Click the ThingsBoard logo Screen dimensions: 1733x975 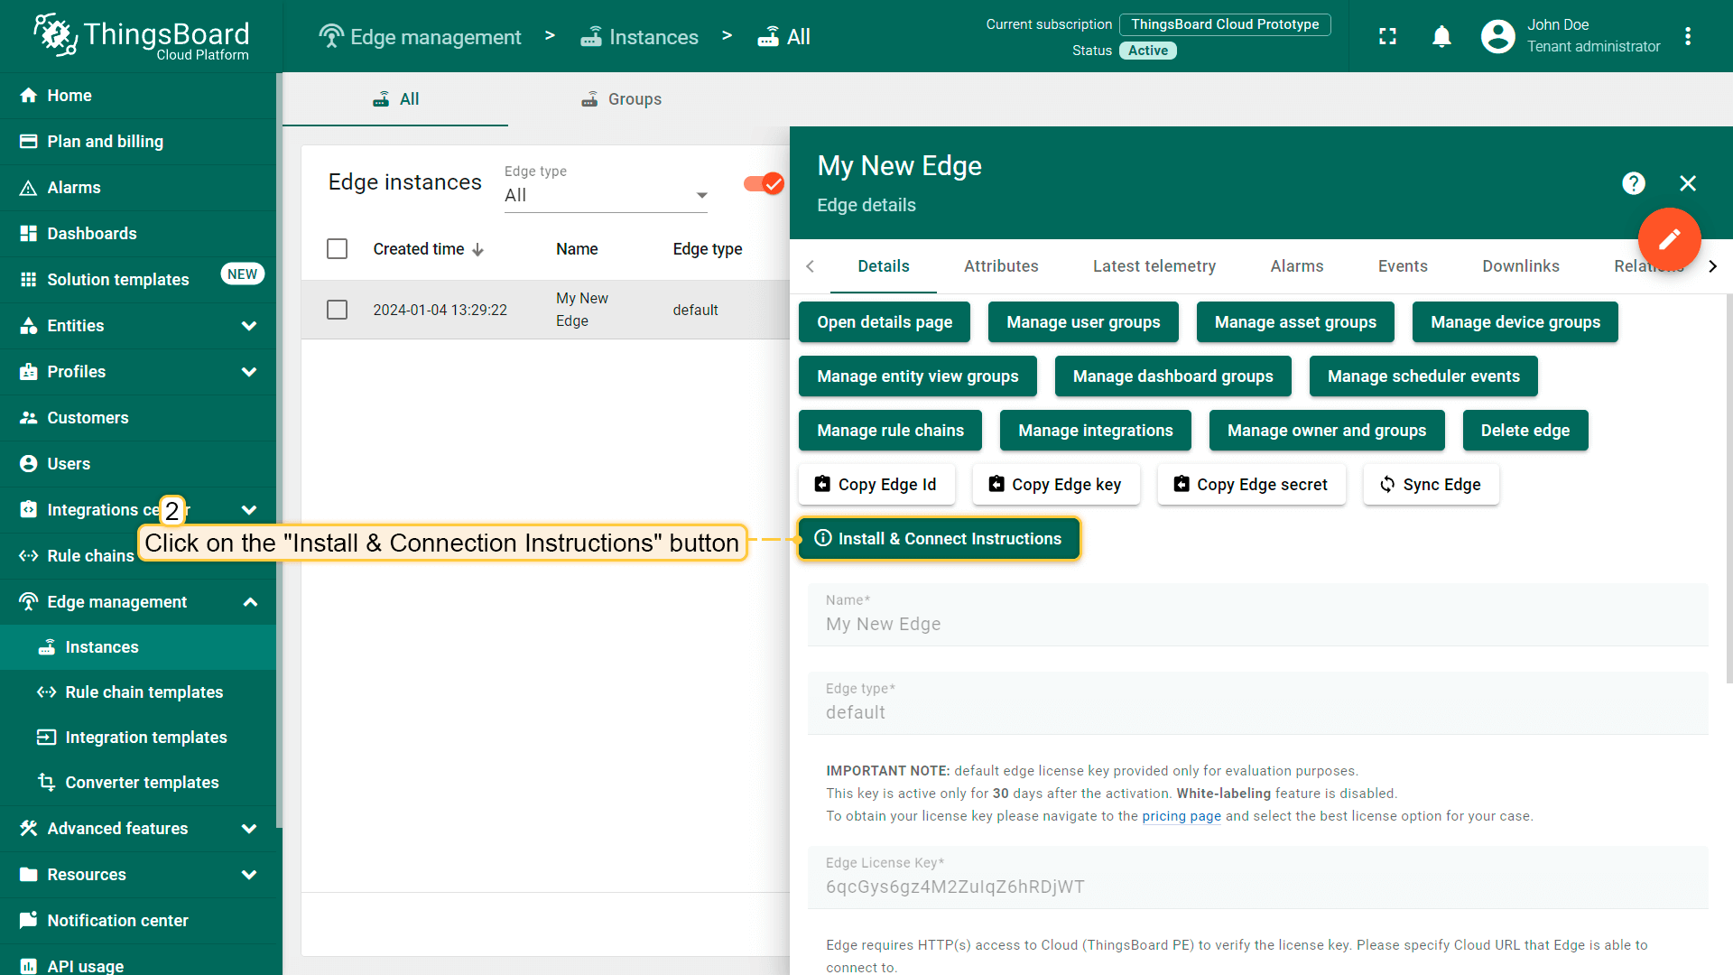pos(142,36)
